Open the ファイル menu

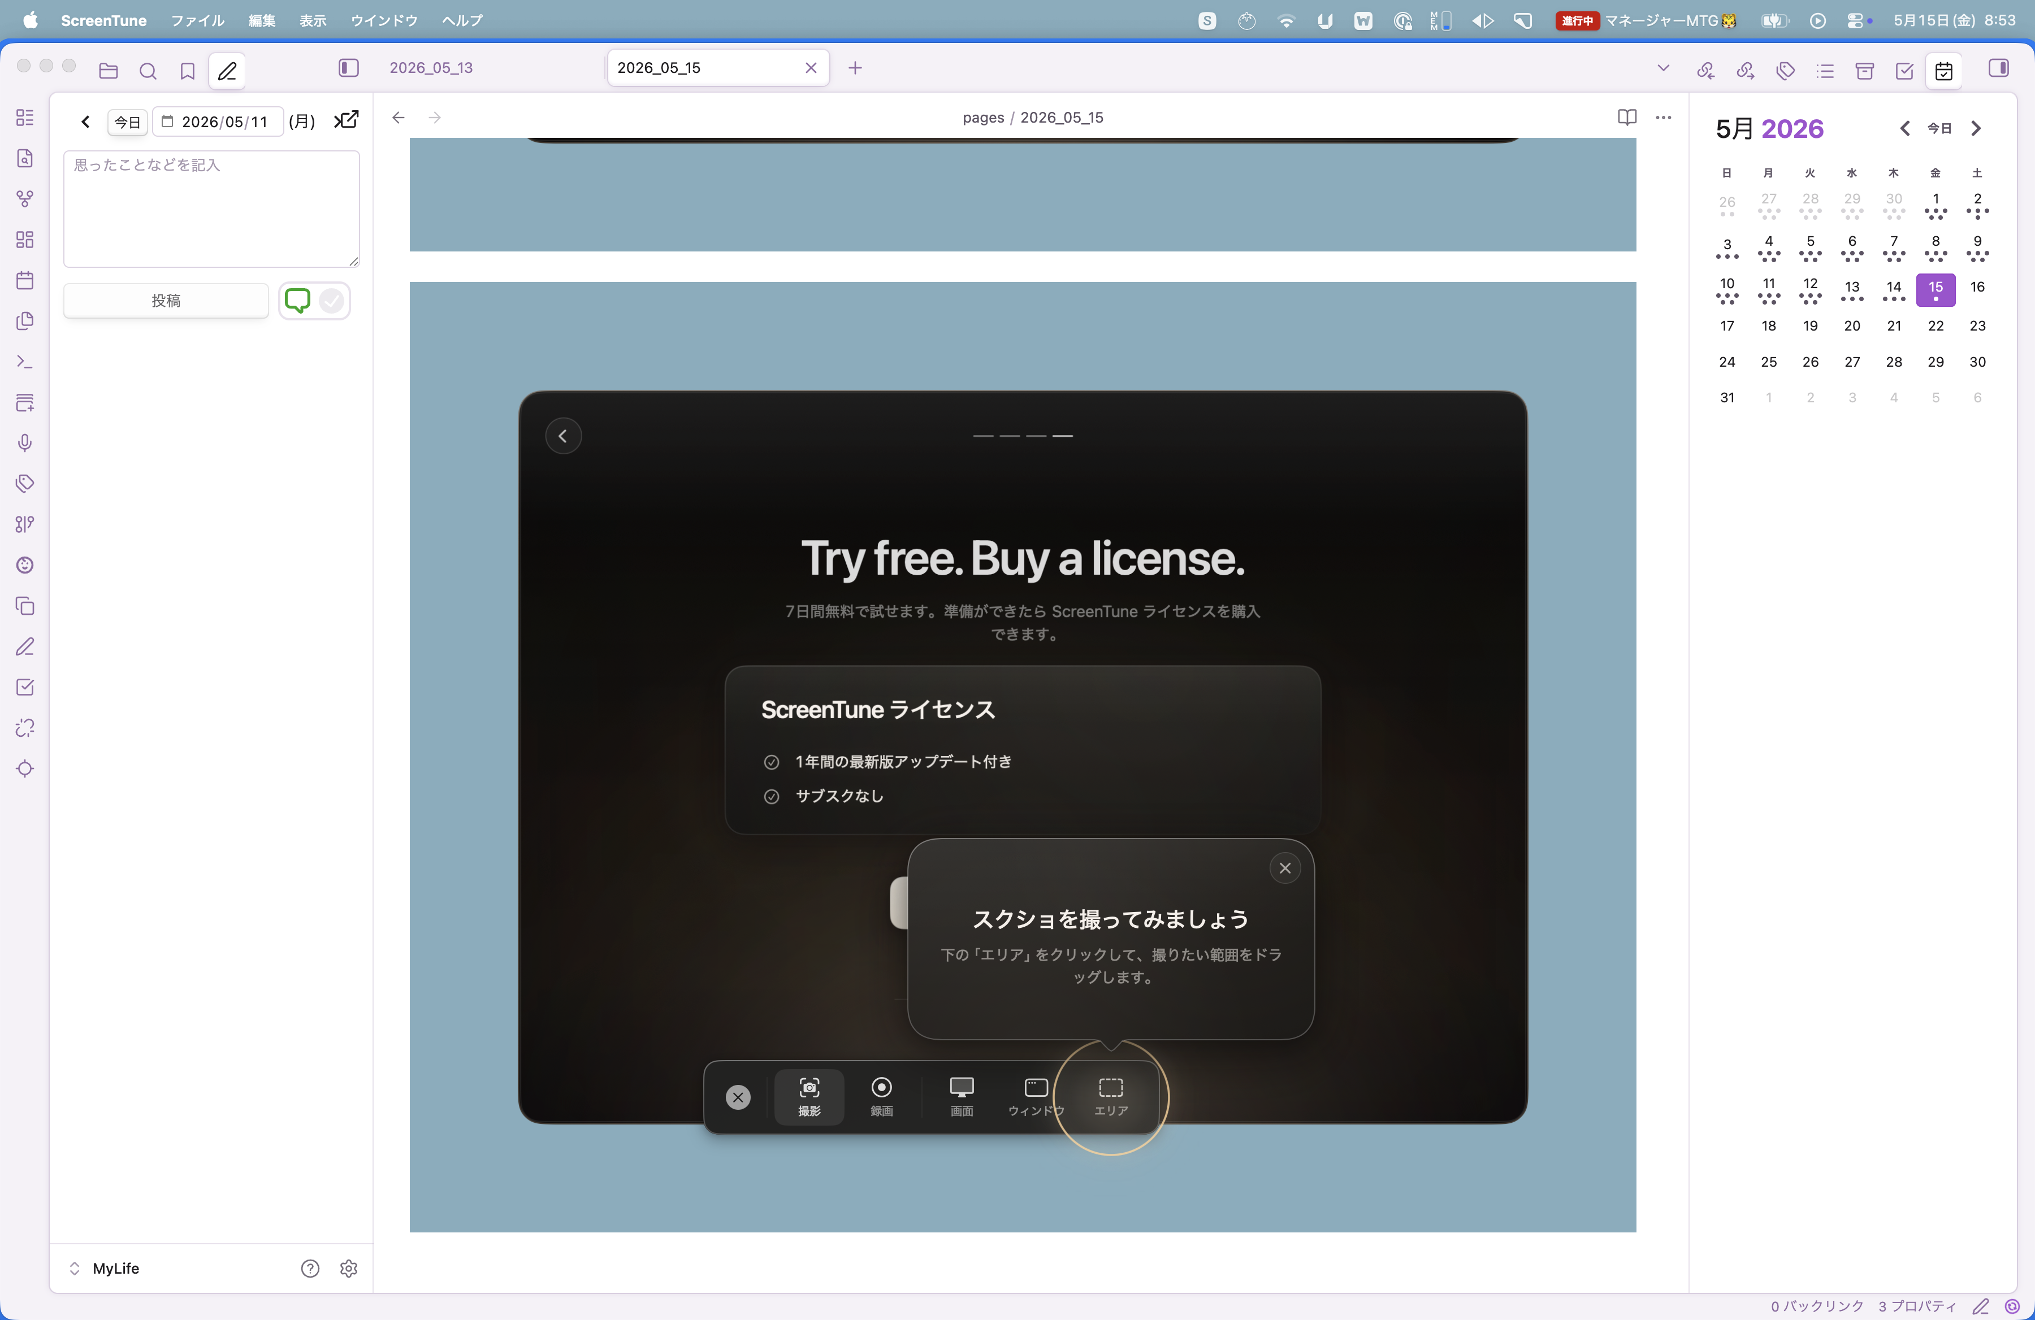coord(197,20)
